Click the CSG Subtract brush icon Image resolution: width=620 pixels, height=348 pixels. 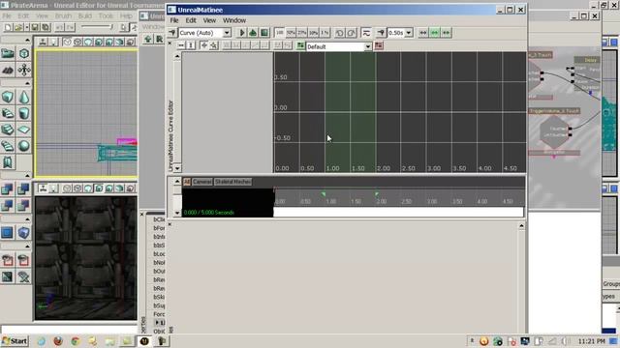24,189
